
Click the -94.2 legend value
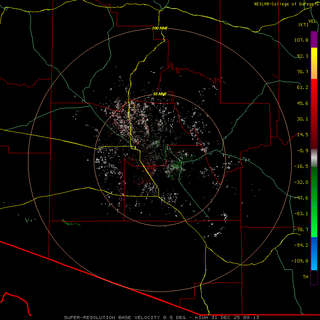click(x=301, y=245)
